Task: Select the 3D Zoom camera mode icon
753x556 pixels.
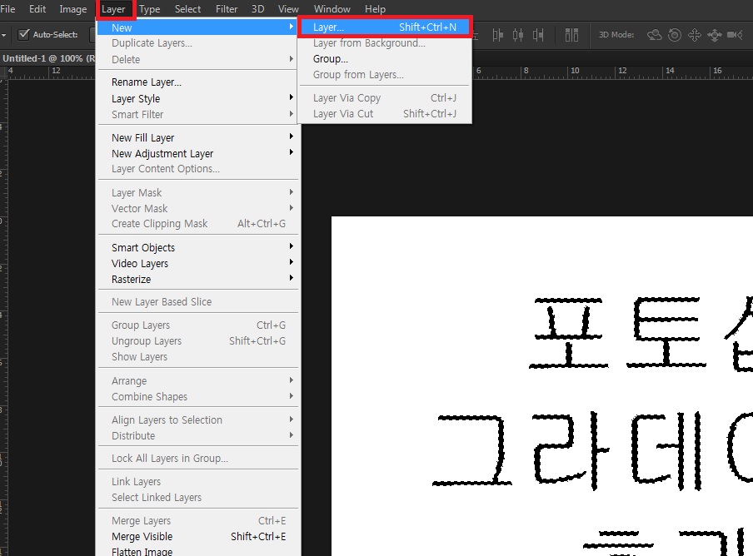Action: click(x=735, y=35)
